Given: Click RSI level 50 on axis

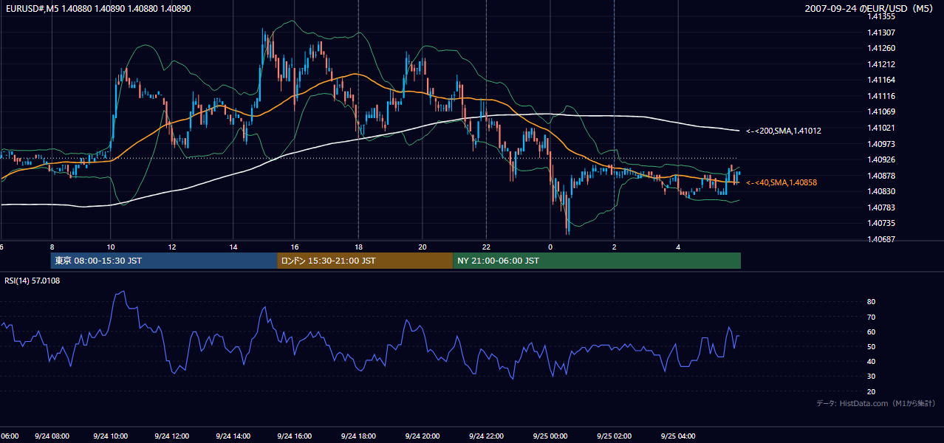Looking at the screenshot, I should tap(872, 346).
